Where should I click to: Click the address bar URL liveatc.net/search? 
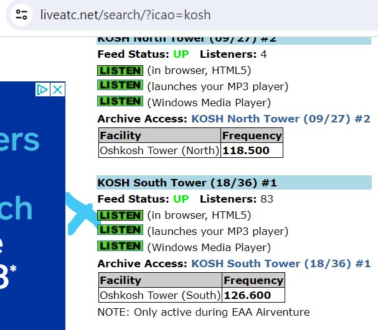click(x=125, y=15)
